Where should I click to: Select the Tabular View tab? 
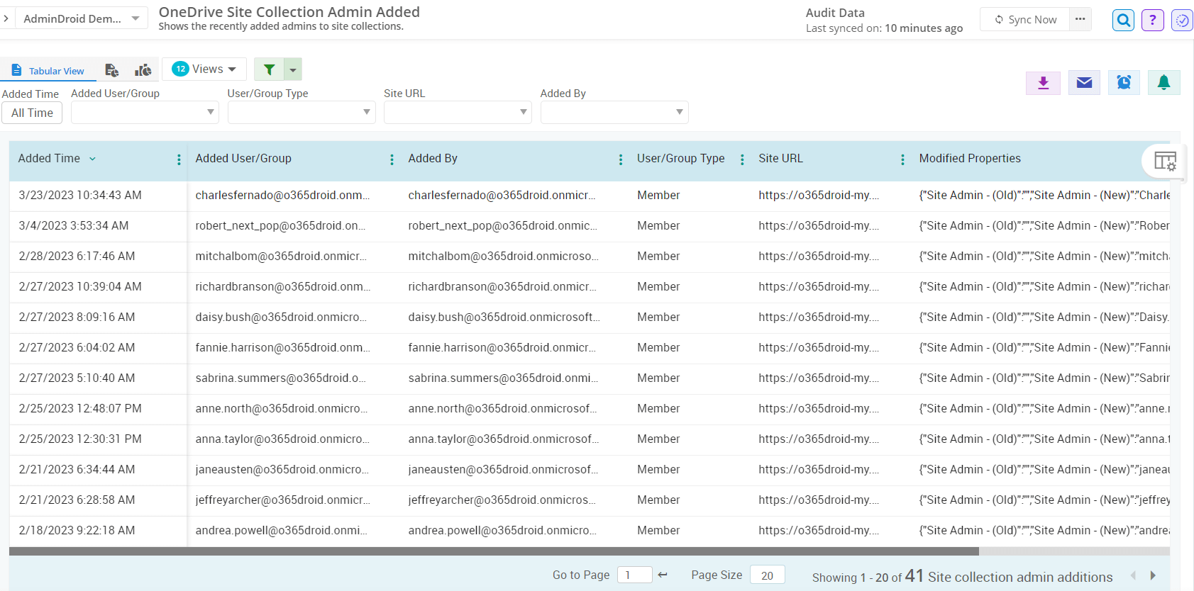[48, 71]
